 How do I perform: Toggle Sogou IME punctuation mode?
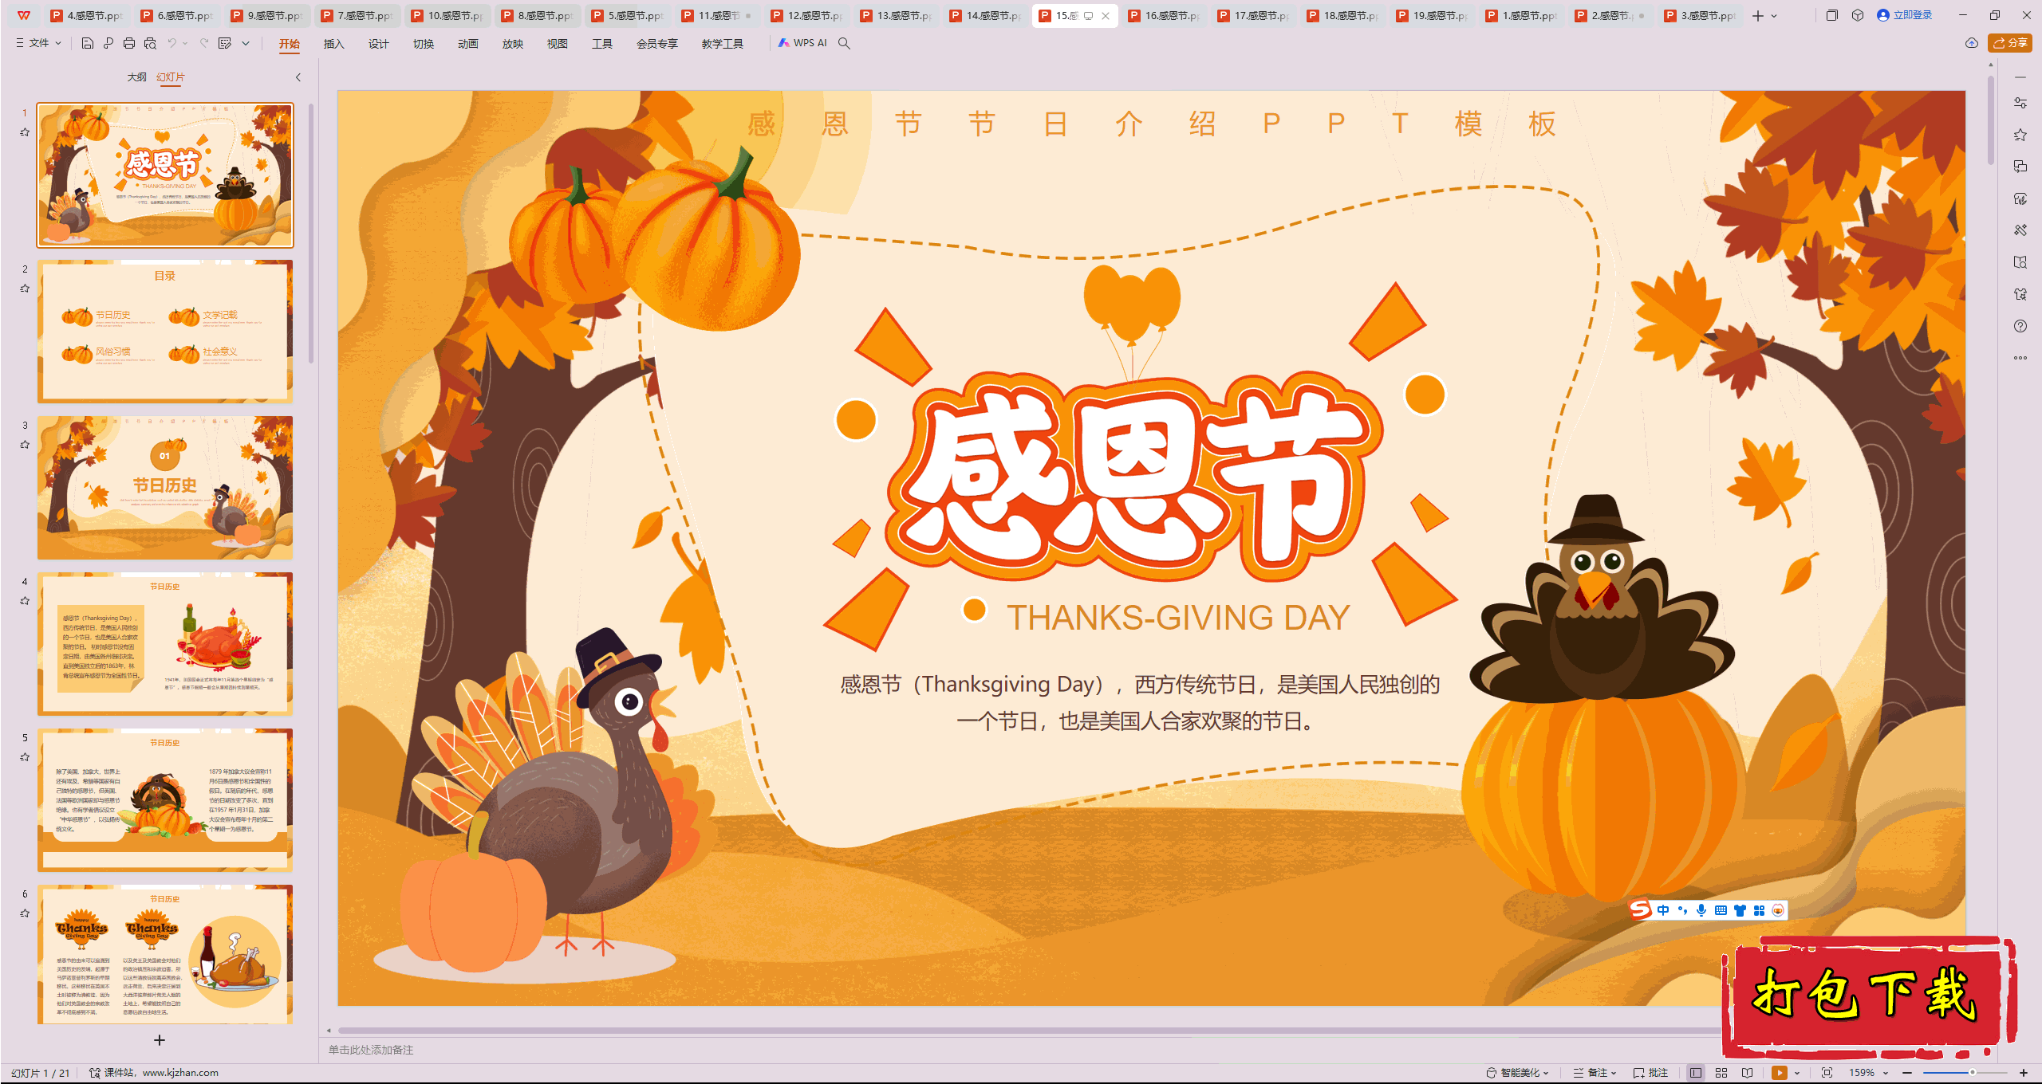1682,910
